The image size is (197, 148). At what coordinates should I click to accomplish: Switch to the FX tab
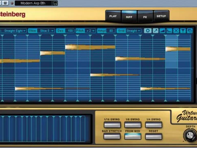pyautogui.click(x=145, y=17)
